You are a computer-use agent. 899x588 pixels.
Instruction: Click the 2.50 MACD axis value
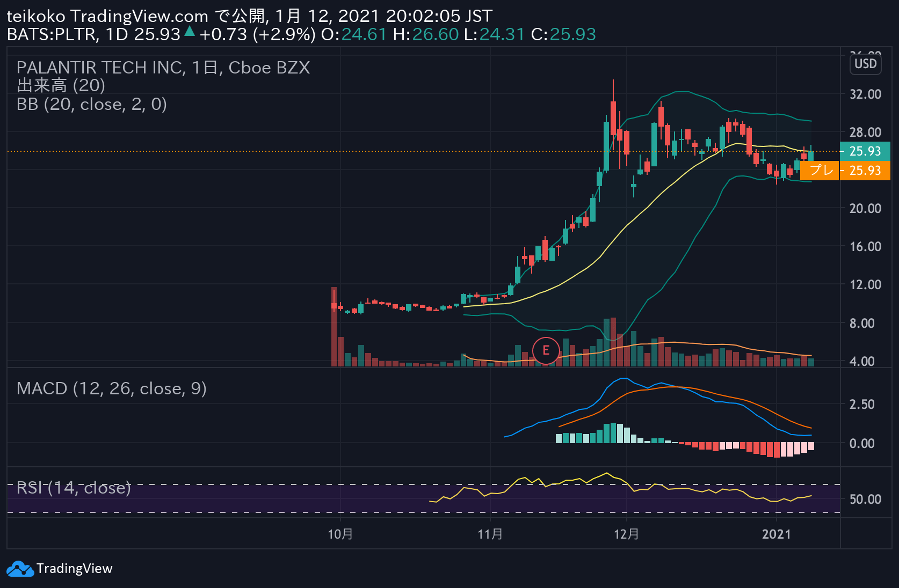click(x=862, y=404)
